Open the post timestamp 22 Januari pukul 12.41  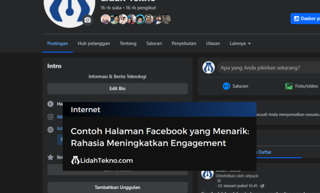(x=238, y=186)
